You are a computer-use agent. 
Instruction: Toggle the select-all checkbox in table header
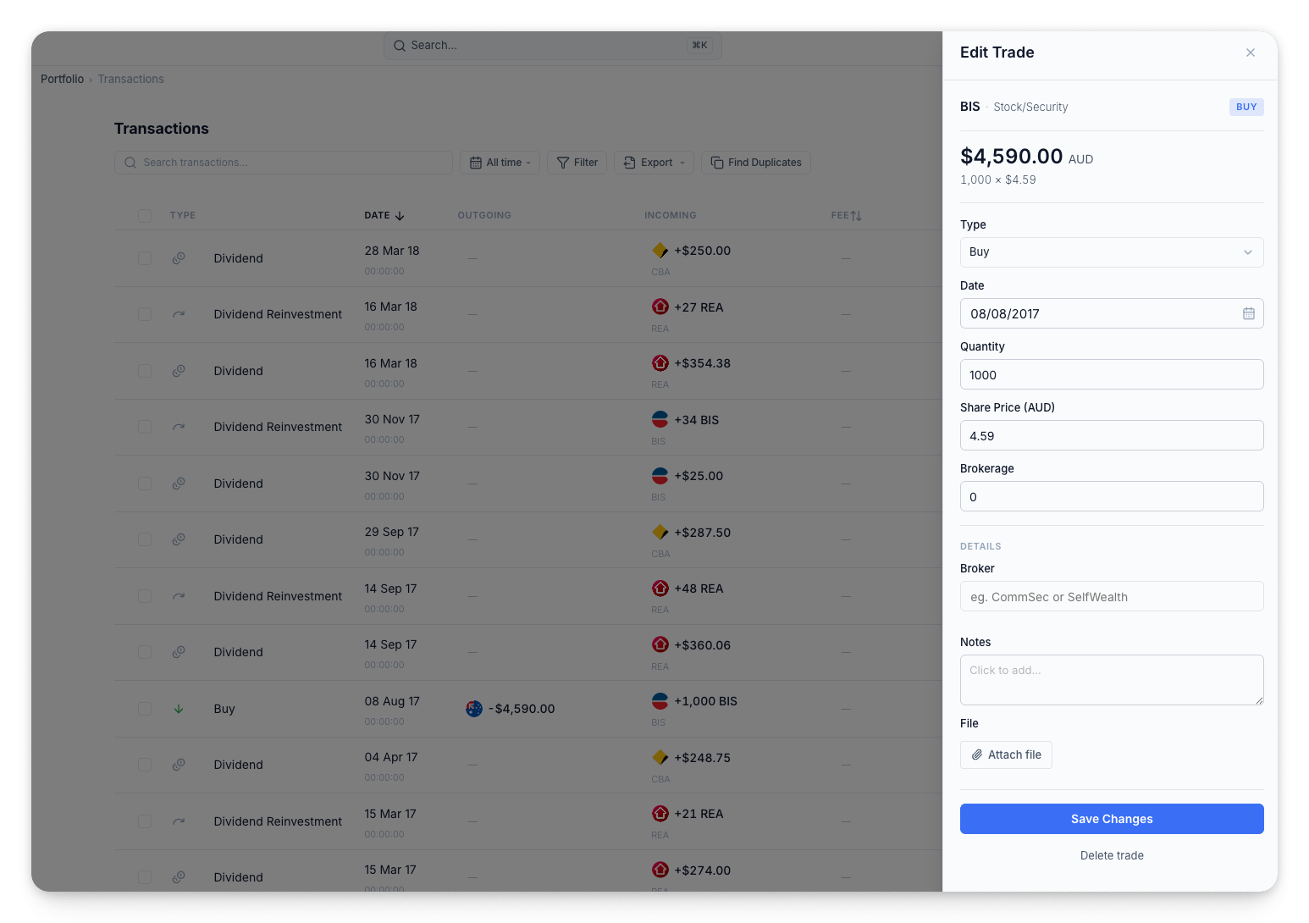click(145, 216)
